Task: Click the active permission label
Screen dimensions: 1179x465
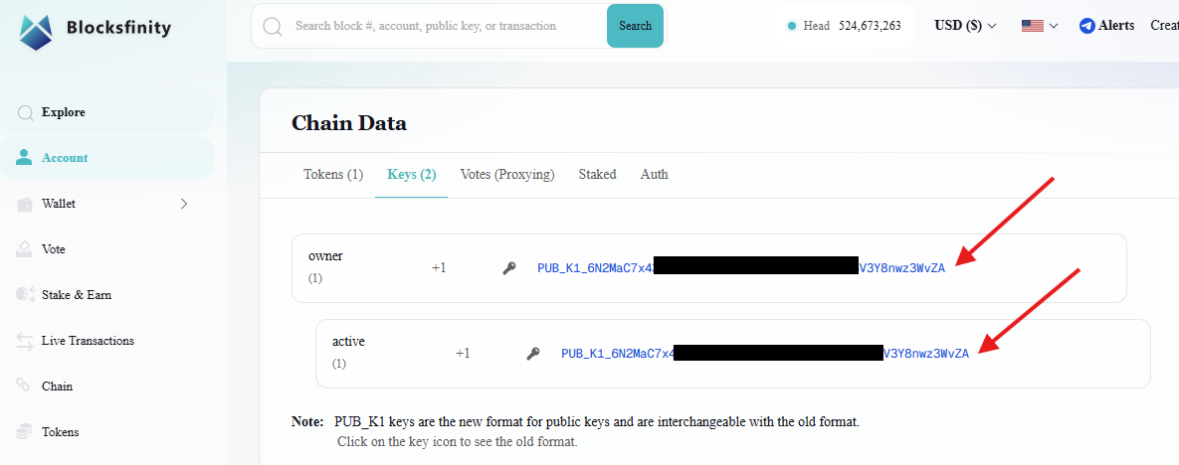Action: [348, 342]
